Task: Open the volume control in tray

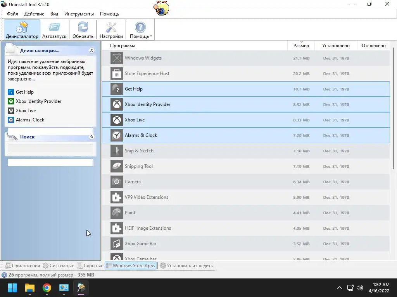Action: (360, 288)
